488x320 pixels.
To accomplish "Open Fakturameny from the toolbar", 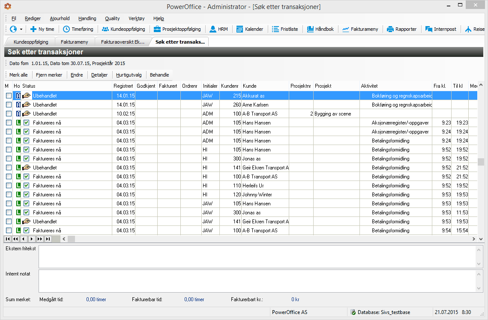I will [360, 29].
